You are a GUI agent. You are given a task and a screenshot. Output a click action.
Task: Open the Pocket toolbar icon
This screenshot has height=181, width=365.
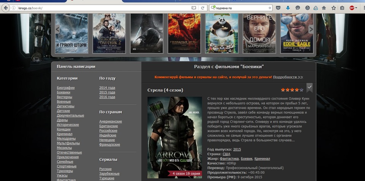pyautogui.click(x=278, y=8)
